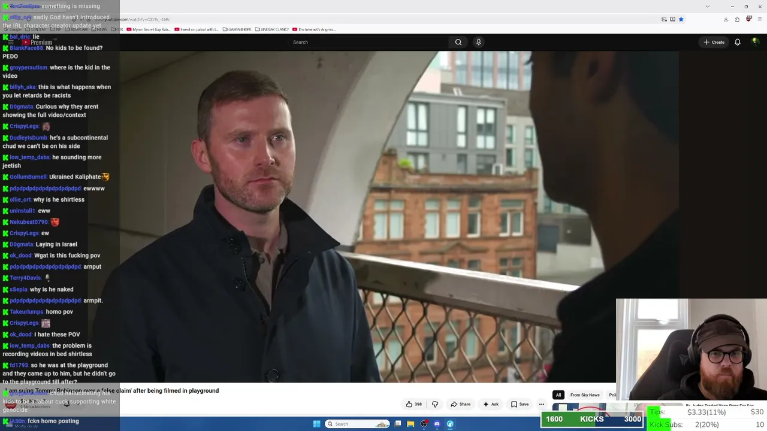Open the I went on patrol bookmark
The image size is (767, 431).
[197, 29]
